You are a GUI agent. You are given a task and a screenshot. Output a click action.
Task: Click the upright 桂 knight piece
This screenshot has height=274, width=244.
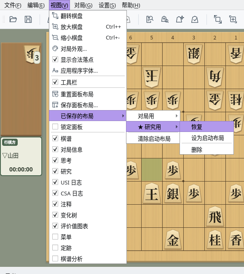click(215, 240)
